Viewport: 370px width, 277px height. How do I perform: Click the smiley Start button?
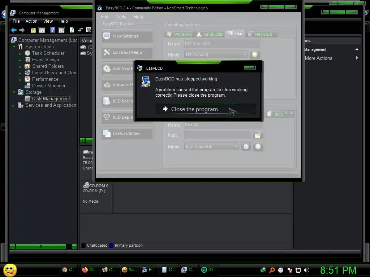click(x=10, y=270)
